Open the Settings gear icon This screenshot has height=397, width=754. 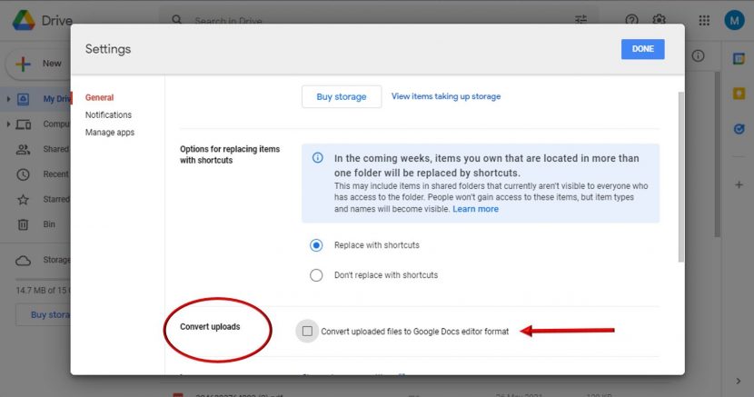tap(659, 20)
